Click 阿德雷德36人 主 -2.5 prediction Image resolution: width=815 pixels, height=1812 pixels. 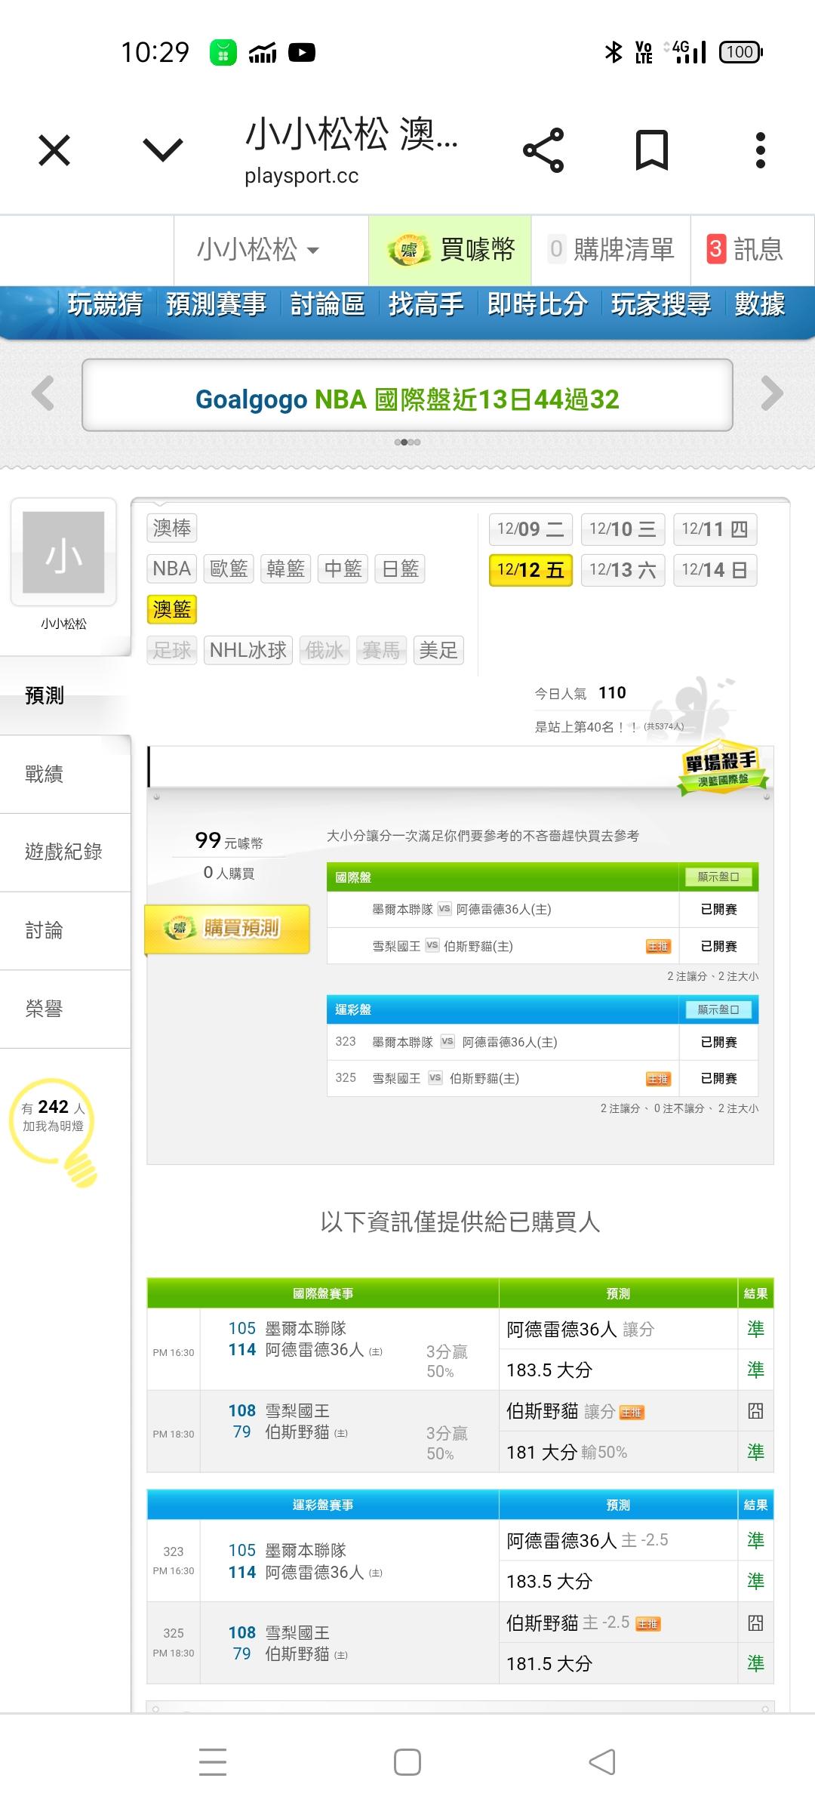587,1540
